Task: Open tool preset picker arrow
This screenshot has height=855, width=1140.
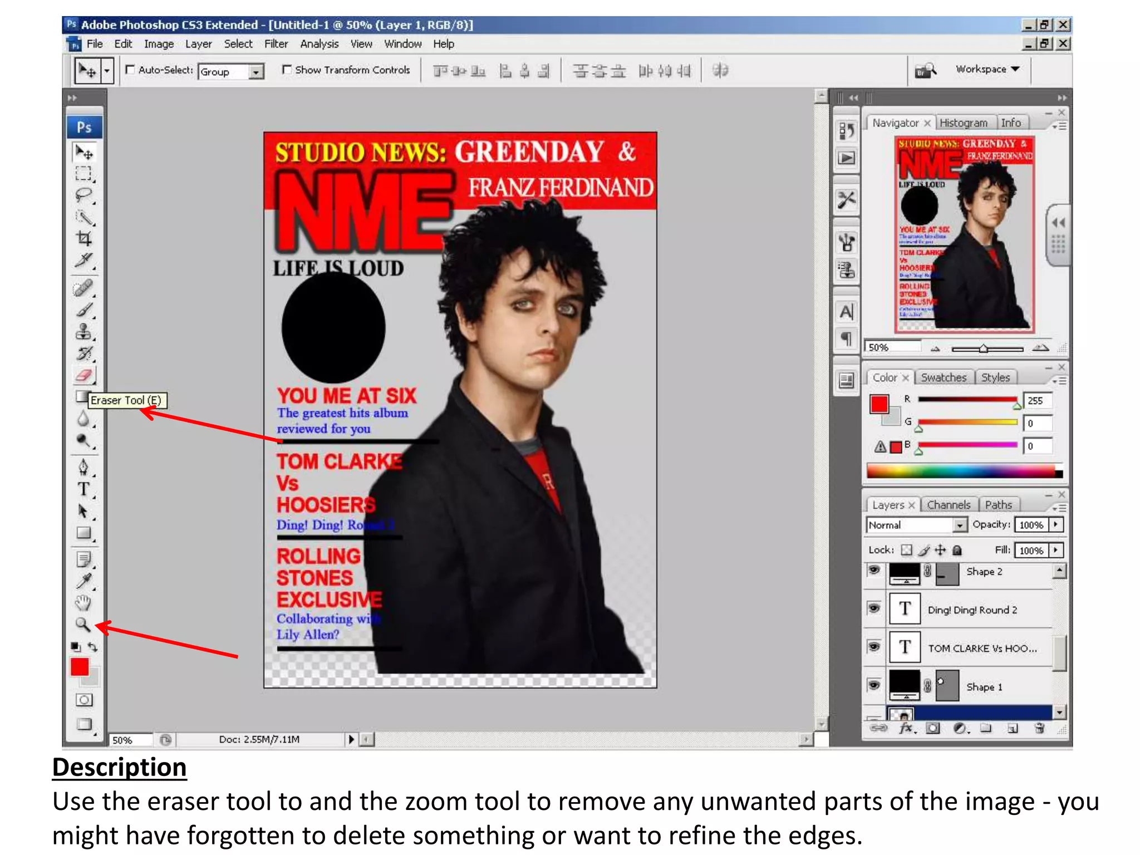Action: tap(107, 71)
